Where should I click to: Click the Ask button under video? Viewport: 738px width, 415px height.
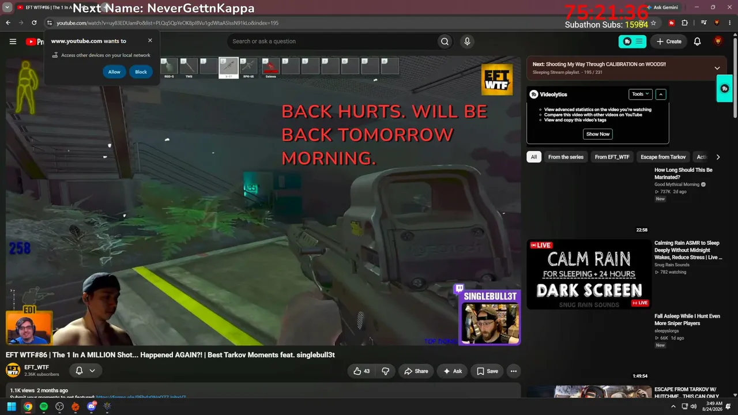point(452,371)
